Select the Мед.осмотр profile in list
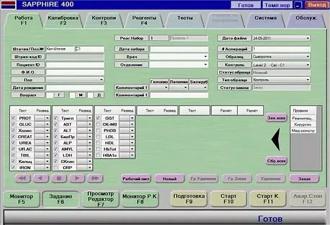Image resolution: width=330 pixels, height=225 pixels. tap(303, 130)
